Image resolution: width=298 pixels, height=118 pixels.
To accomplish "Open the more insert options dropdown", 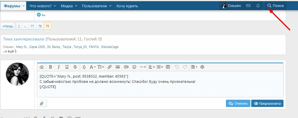I will 143,67.
